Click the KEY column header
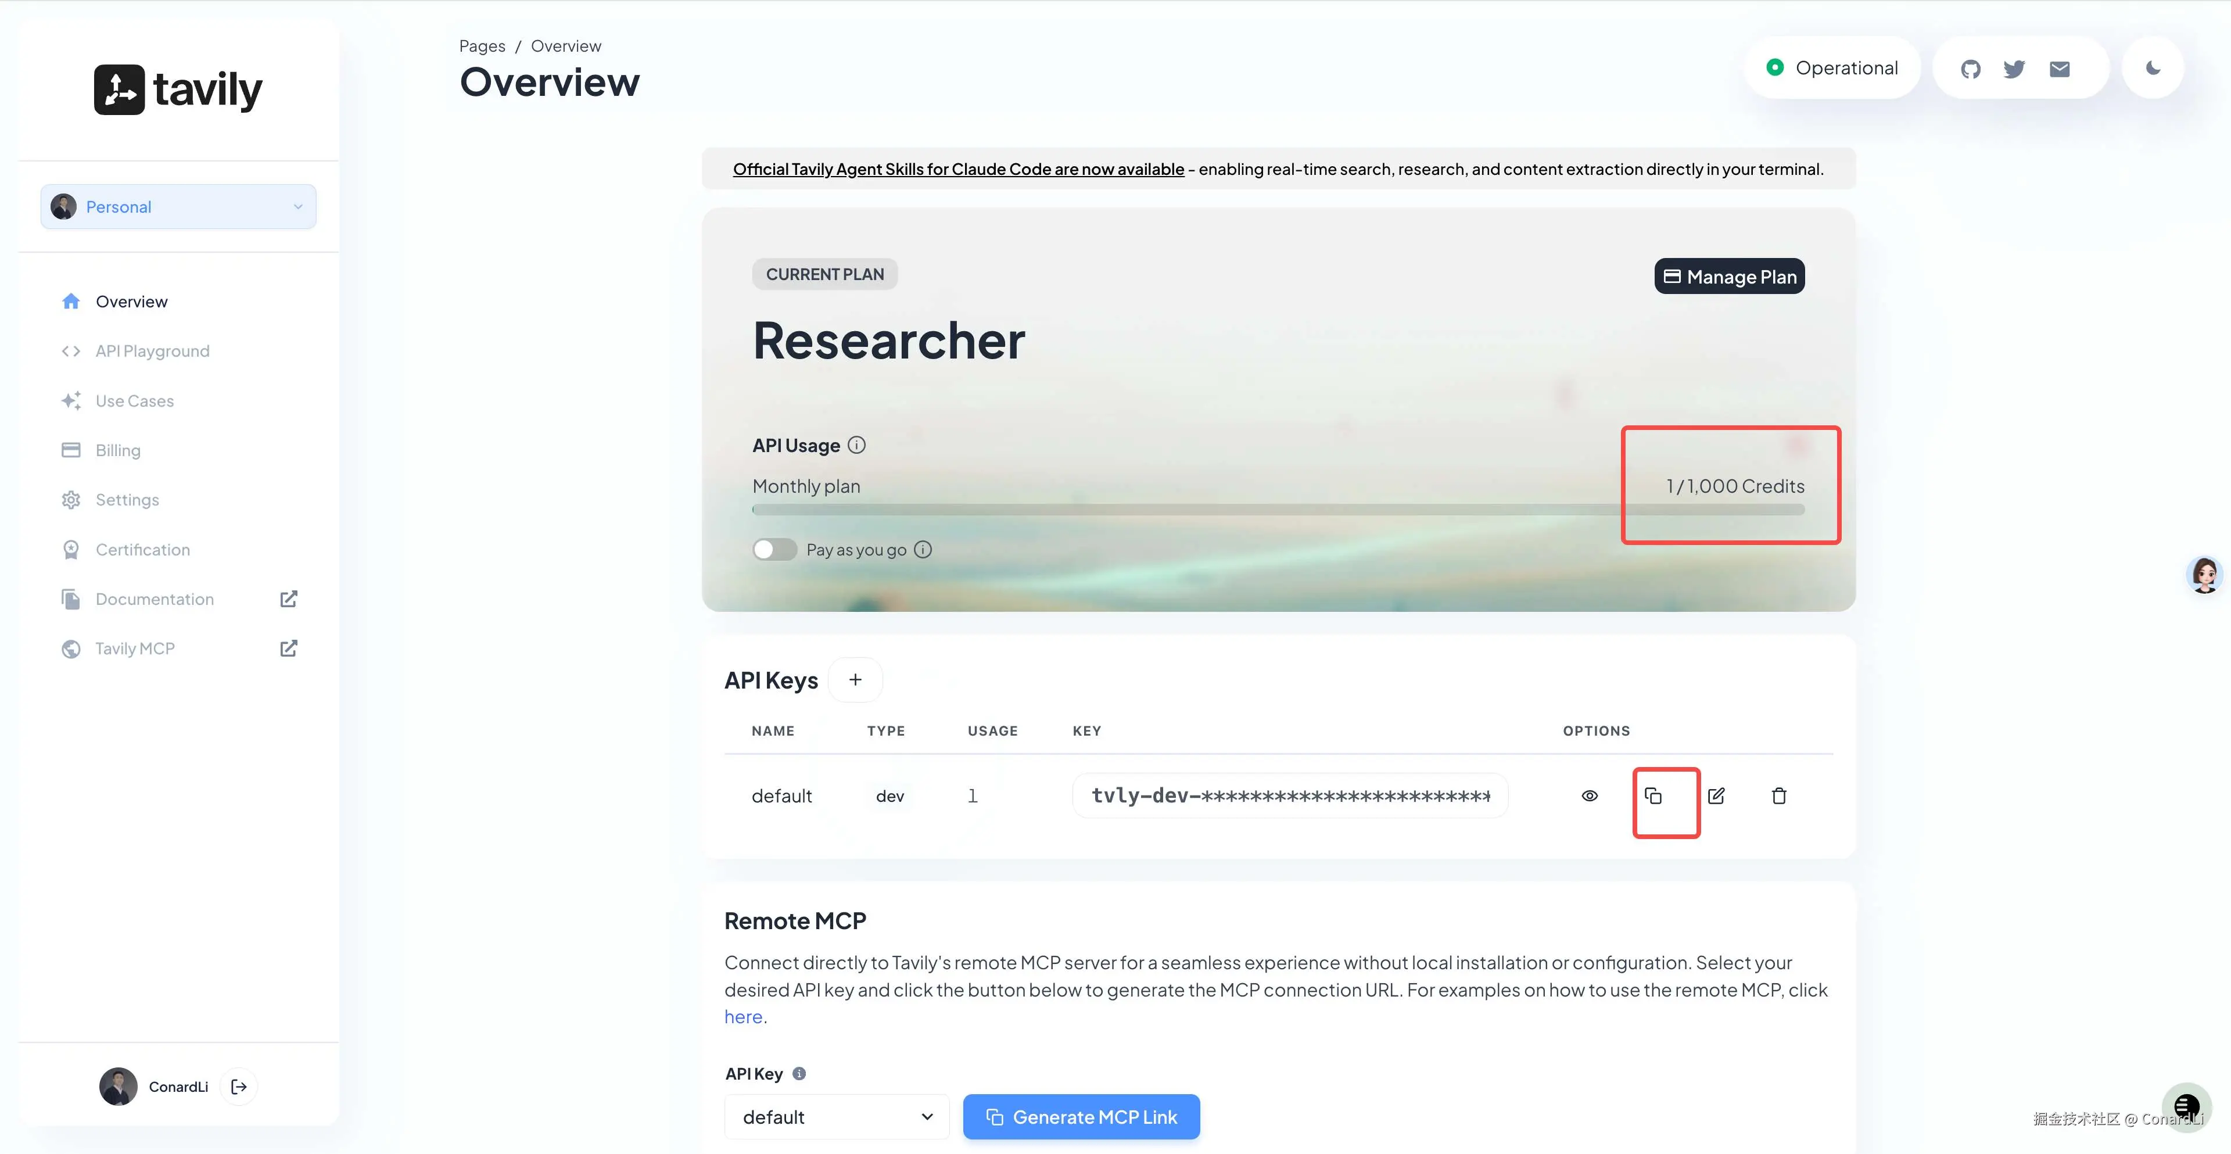2231x1154 pixels. [x=1087, y=731]
